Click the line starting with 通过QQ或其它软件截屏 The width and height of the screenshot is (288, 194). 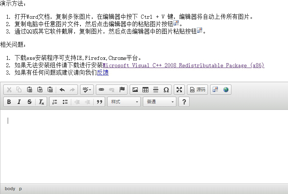110,32
